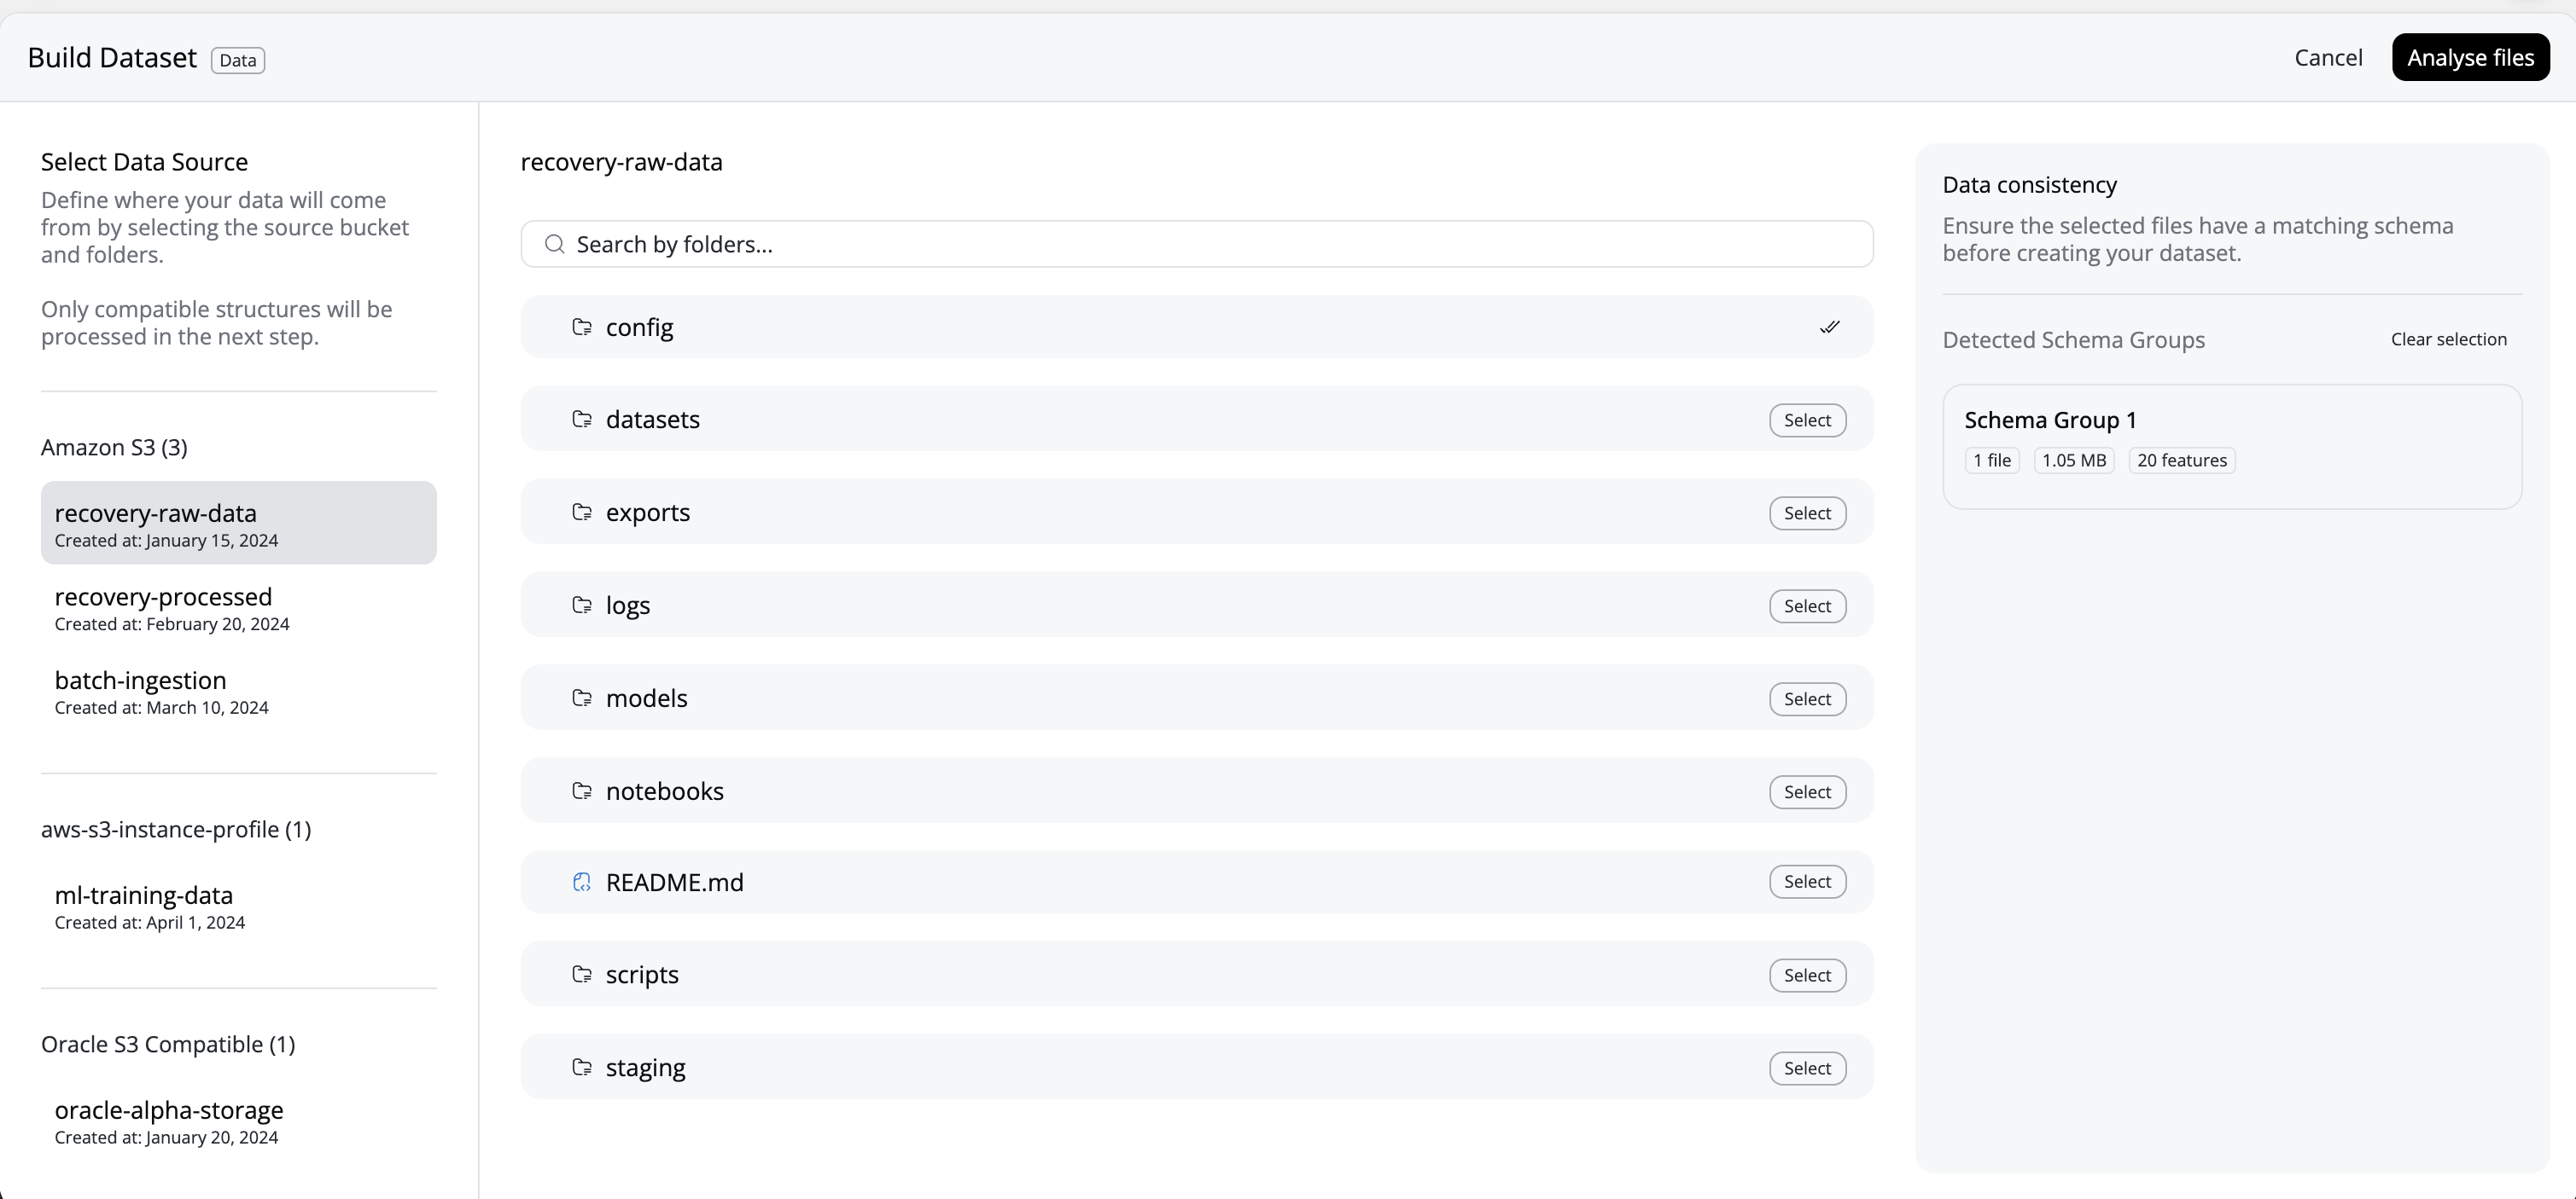Click the scripts folder icon
Image resolution: width=2576 pixels, height=1199 pixels.
(582, 974)
